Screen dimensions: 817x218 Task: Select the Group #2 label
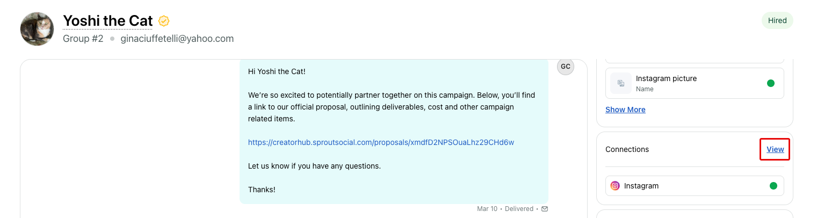[83, 39]
